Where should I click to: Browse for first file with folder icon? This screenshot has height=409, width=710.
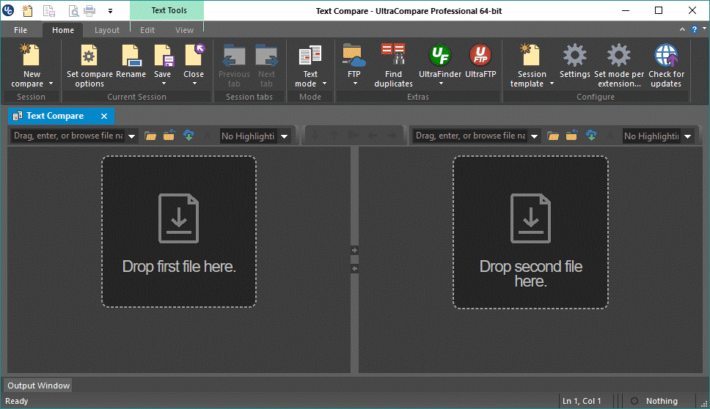tap(150, 136)
